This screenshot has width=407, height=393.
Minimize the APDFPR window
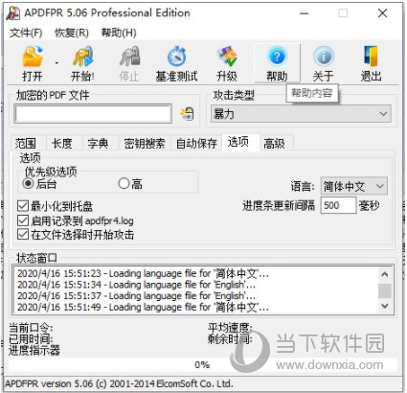[305, 13]
